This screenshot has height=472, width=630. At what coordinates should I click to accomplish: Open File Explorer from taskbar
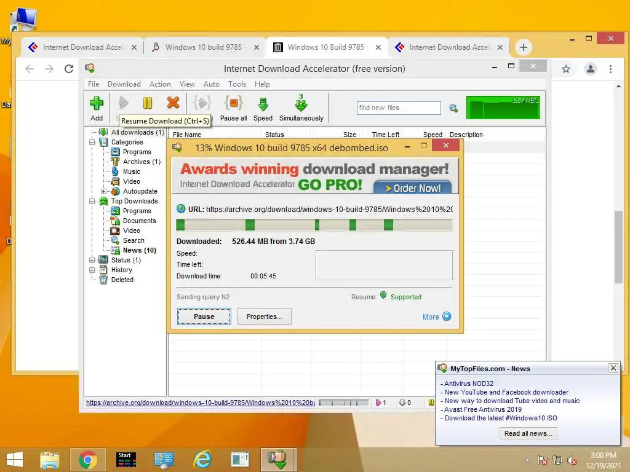pyautogui.click(x=49, y=460)
